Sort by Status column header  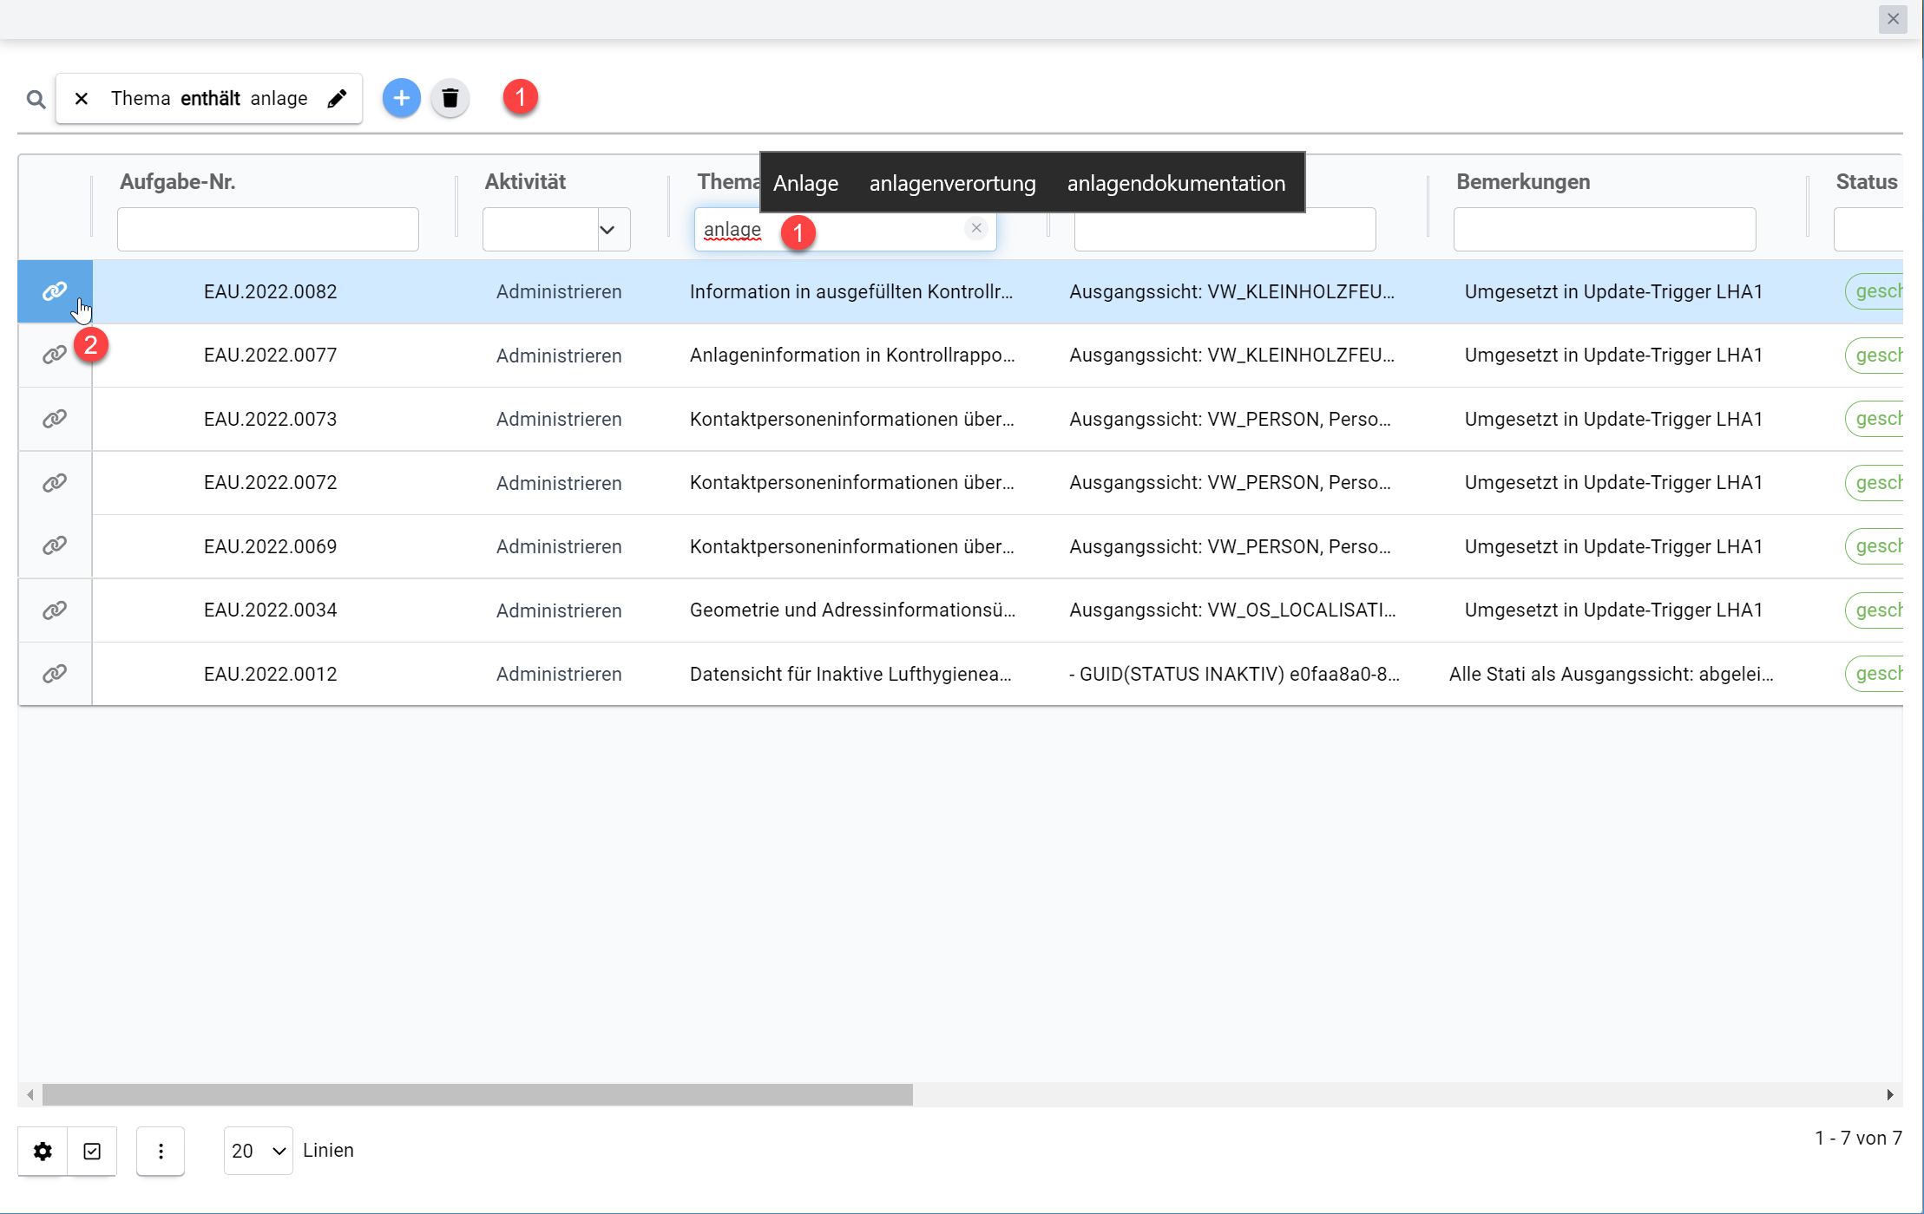point(1867,182)
